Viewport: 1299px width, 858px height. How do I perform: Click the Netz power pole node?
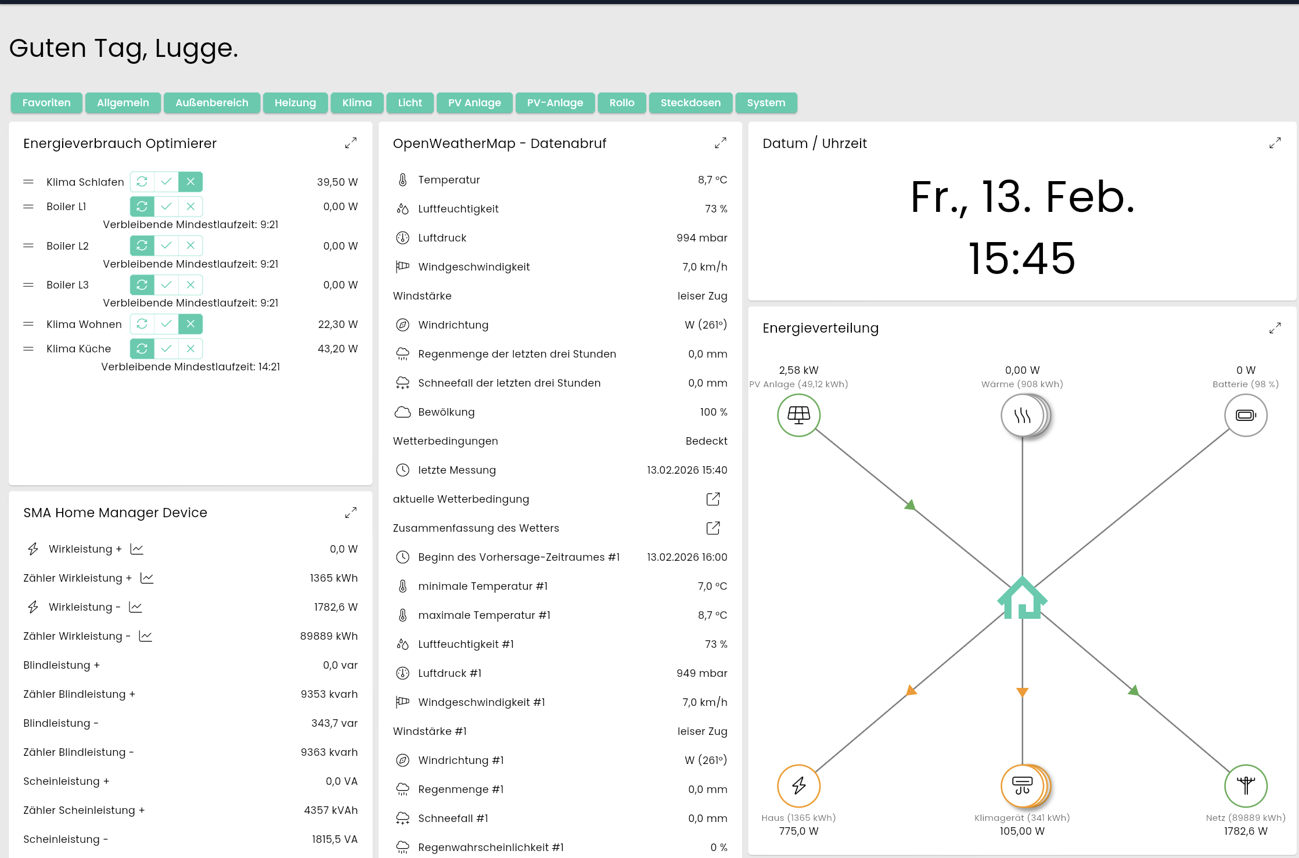tap(1246, 785)
